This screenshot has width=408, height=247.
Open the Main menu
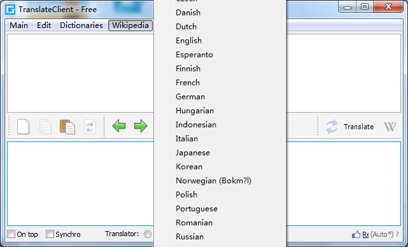pos(18,25)
